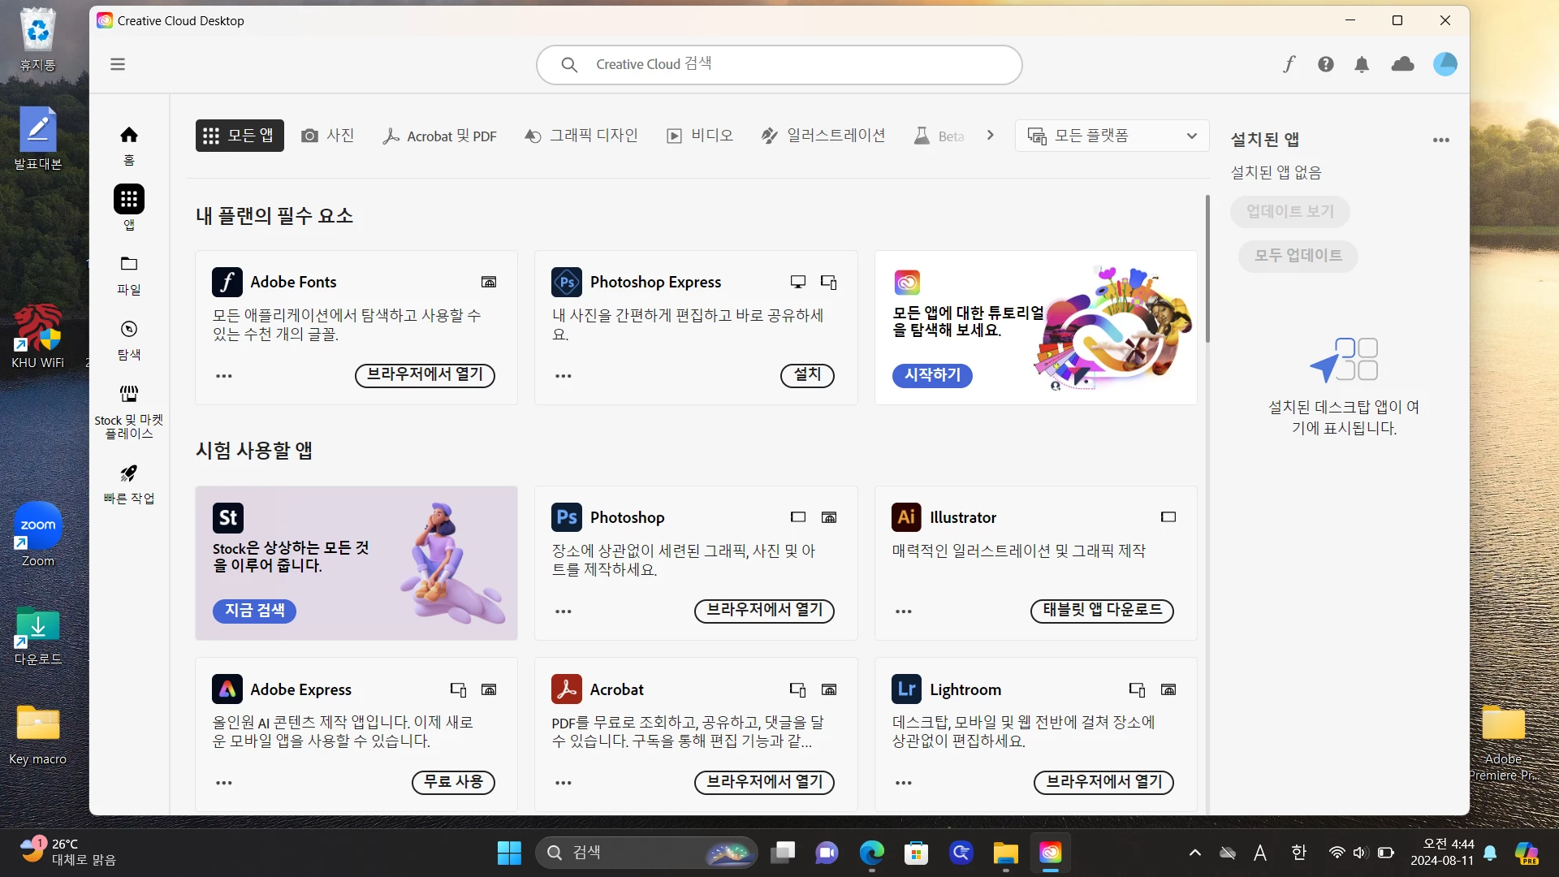Toggle the hamburger menu

(118, 64)
